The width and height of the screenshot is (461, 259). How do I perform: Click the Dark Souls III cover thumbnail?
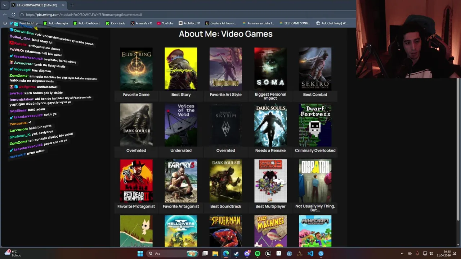point(226,181)
